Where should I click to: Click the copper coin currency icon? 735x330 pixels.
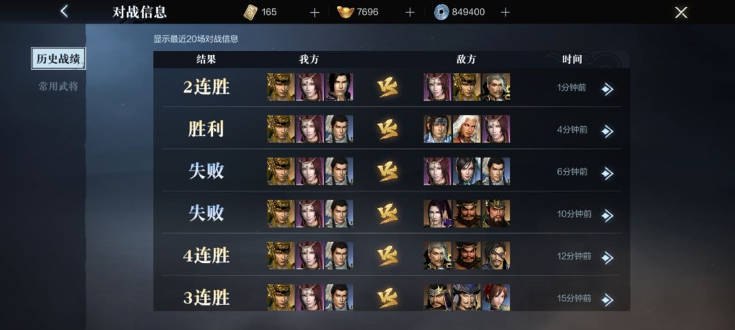click(x=442, y=12)
